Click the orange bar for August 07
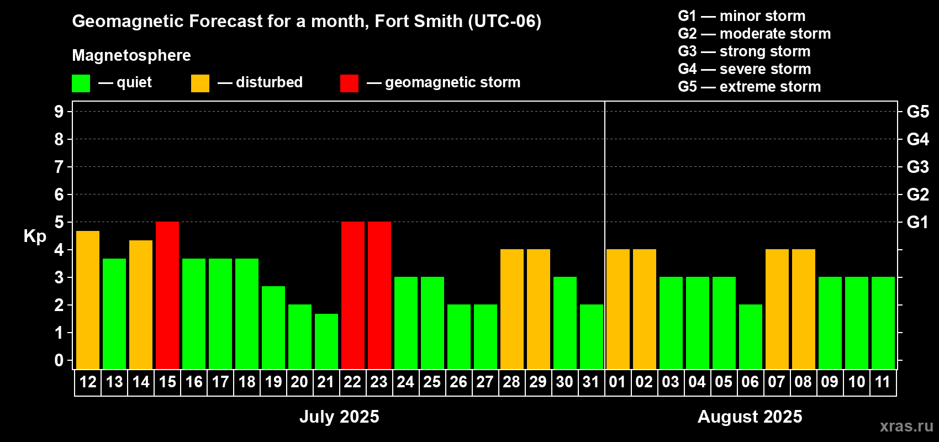Image resolution: width=939 pixels, height=442 pixels. point(777,309)
